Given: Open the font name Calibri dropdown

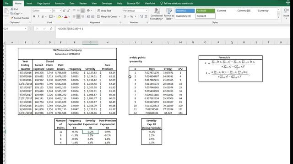Looking at the screenshot, I should point(51,10).
